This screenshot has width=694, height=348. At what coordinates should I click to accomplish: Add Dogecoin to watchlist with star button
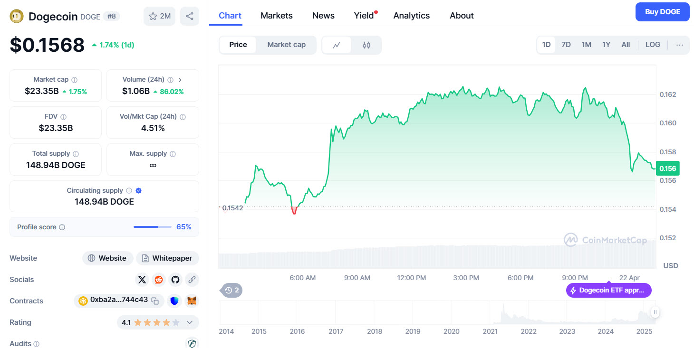tap(159, 16)
